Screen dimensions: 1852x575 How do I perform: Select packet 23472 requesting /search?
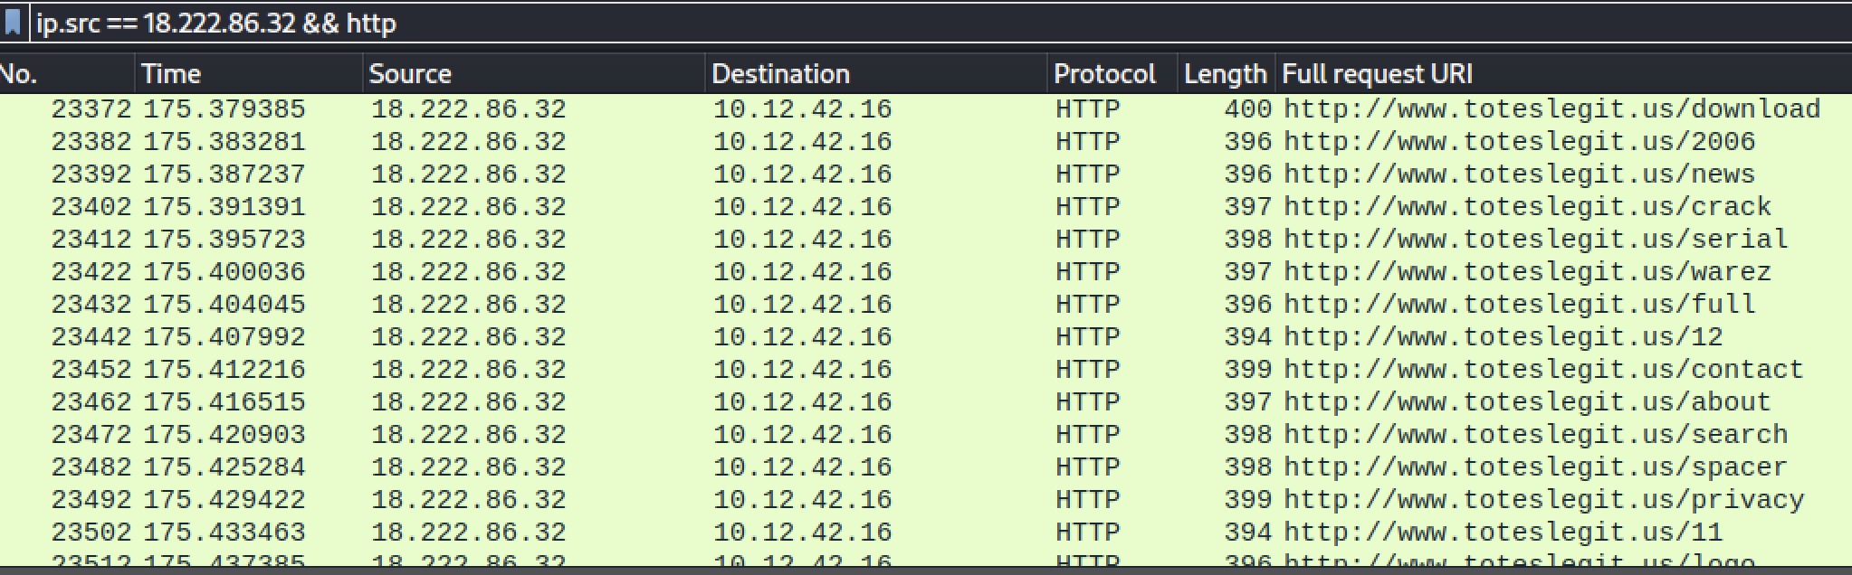click(x=905, y=435)
